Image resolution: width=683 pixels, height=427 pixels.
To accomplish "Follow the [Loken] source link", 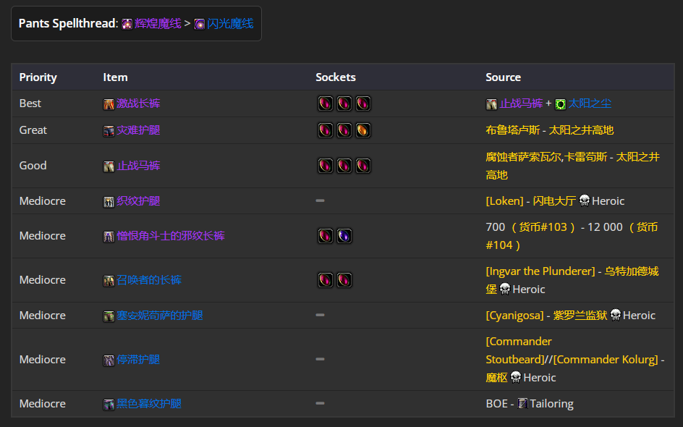I will pyautogui.click(x=504, y=201).
